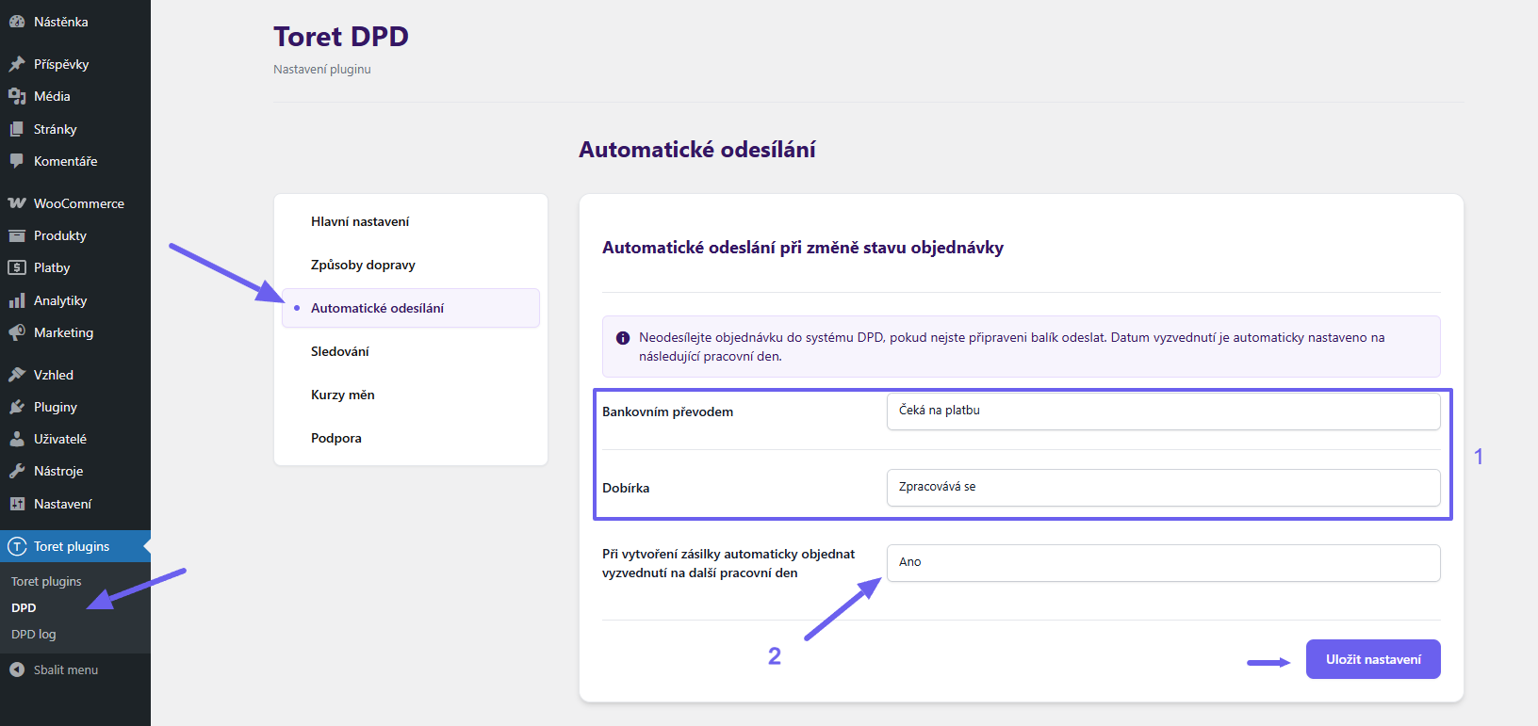The width and height of the screenshot is (1538, 726).
Task: Click the Platby dollar icon
Action: 17,267
